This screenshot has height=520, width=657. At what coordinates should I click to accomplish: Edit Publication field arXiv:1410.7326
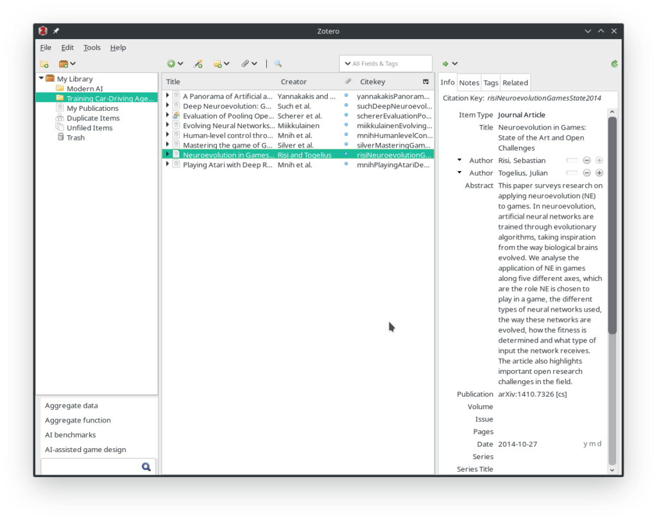tap(532, 394)
